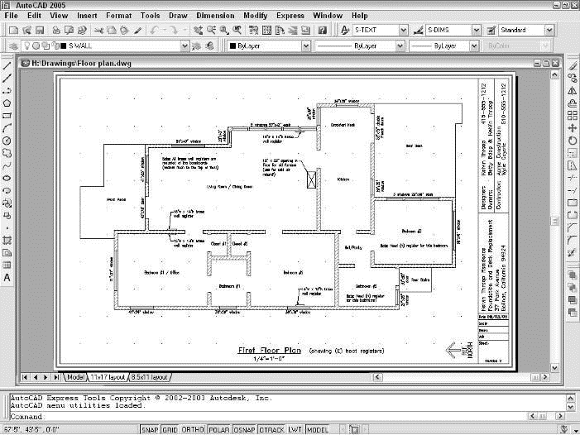The width and height of the screenshot is (580, 435).
Task: Click the horizontal scrollbar left arrow
Action: pos(377,377)
